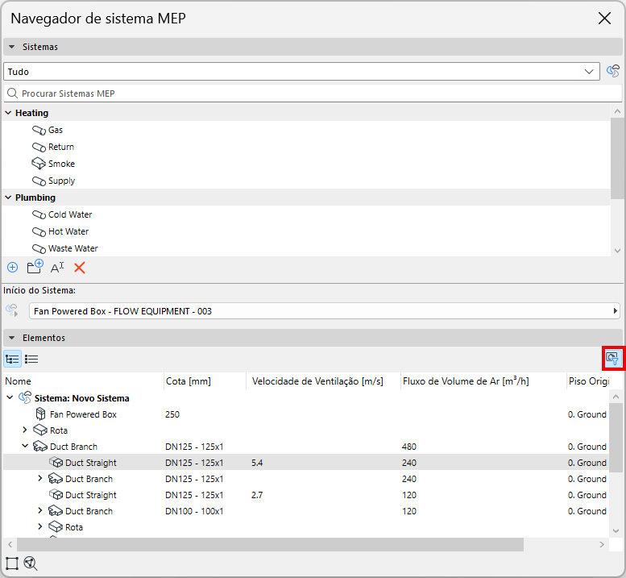Click MEP system icon beside Tudo dropdown
626x578 pixels.
(613, 72)
